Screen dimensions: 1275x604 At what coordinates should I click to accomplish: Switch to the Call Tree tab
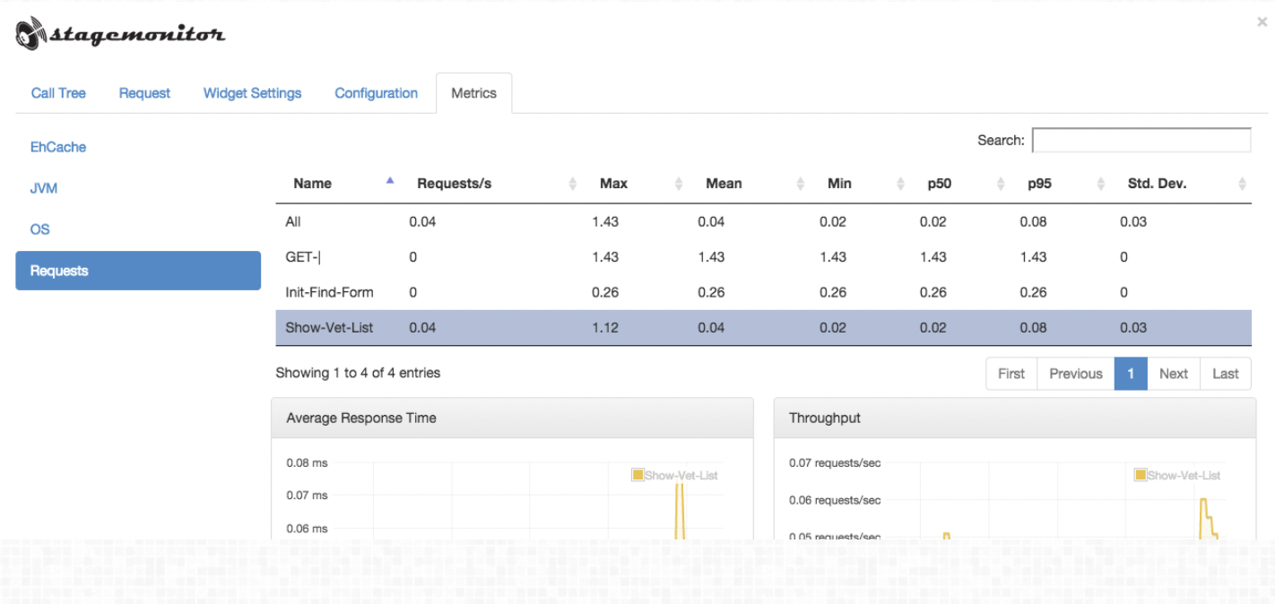point(58,93)
